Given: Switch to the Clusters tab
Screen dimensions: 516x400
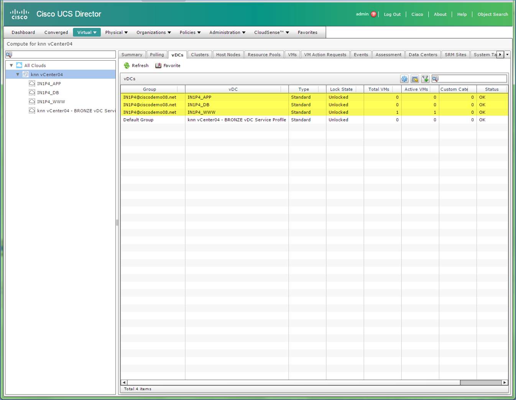Looking at the screenshot, I should tap(200, 55).
